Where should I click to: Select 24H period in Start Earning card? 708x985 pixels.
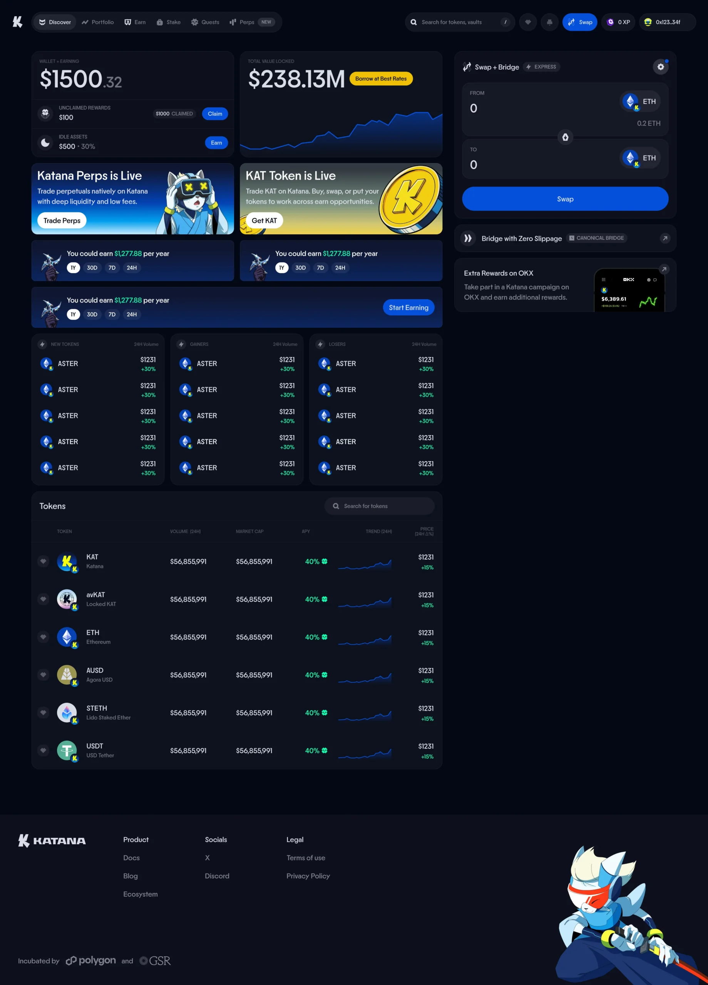pos(132,314)
